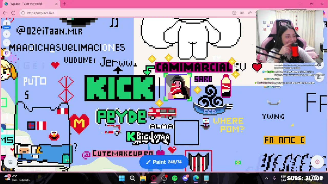Open the Twitch icon button on the left sidebar
The width and height of the screenshot is (328, 184).
[x=7, y=53]
